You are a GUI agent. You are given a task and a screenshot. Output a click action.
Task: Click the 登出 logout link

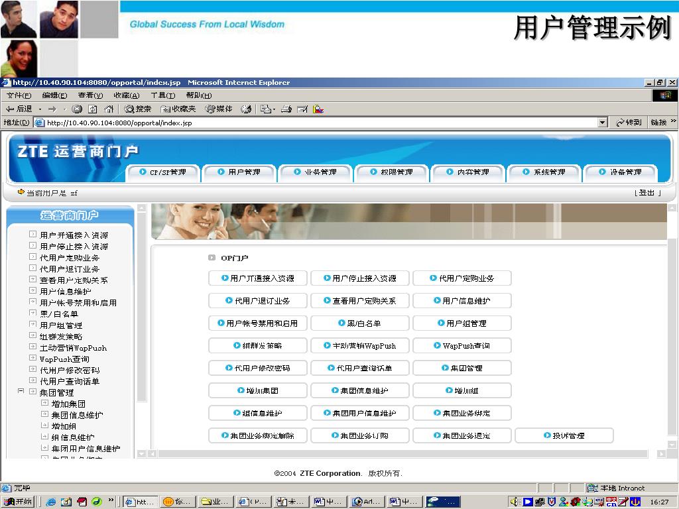coord(647,193)
